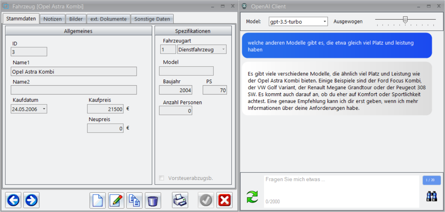Maximize the Fahrzeug window

coord(222,6)
